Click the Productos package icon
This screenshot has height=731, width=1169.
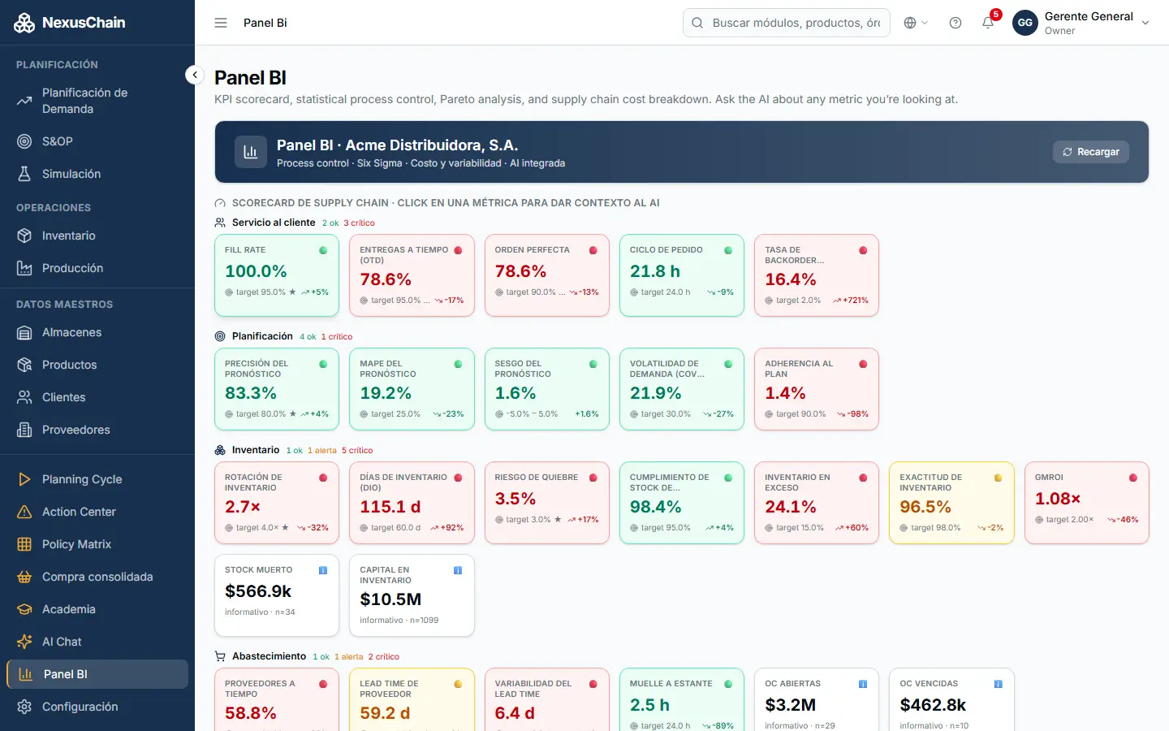click(x=24, y=365)
